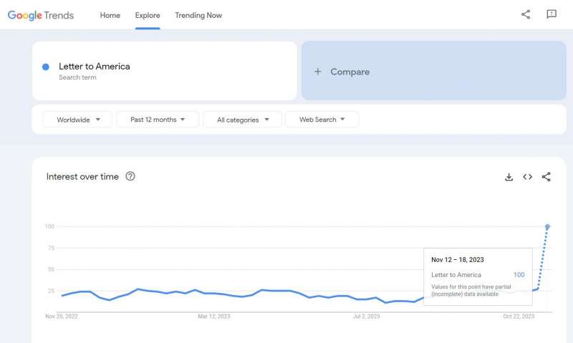Click the Compare button
Viewport: 573px width, 343px height.
pos(434,71)
